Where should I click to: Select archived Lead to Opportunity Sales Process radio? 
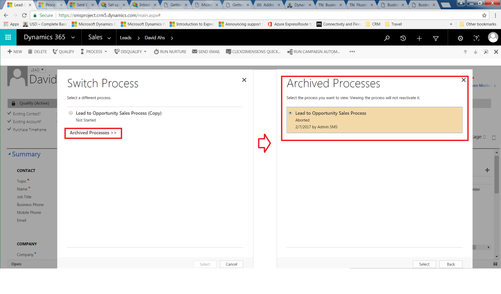coord(290,113)
